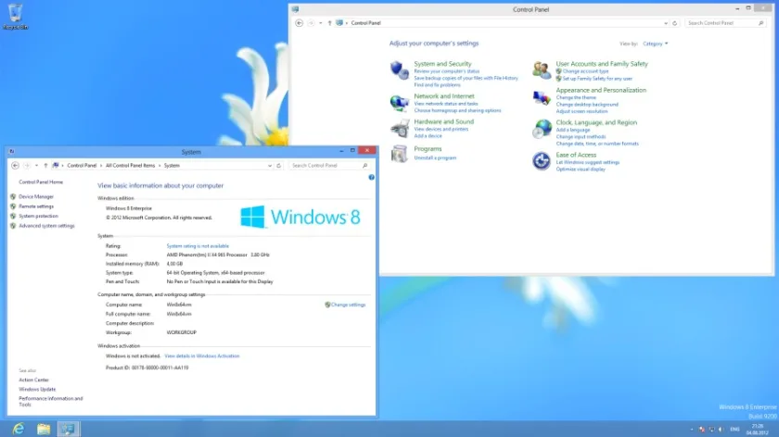Open the Programs category icon
The height and width of the screenshot is (437, 779).
click(x=399, y=154)
